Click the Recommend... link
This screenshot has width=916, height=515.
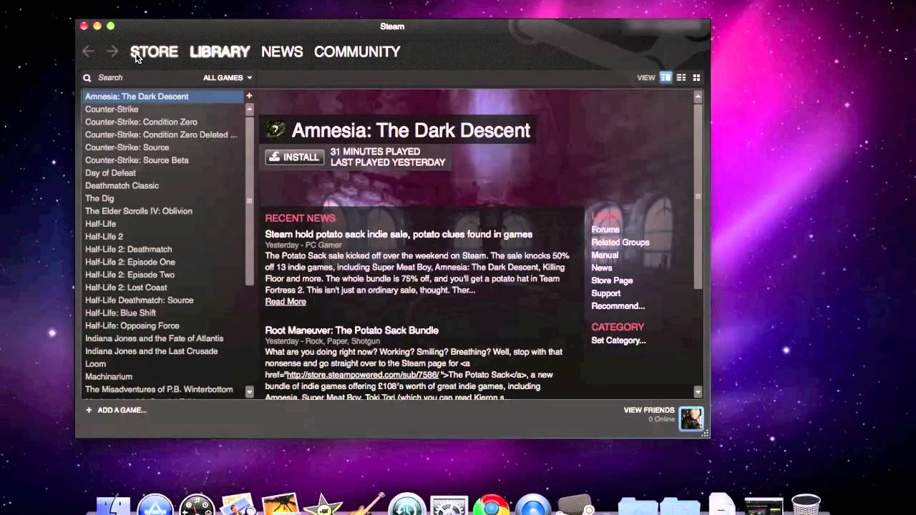pyautogui.click(x=618, y=306)
